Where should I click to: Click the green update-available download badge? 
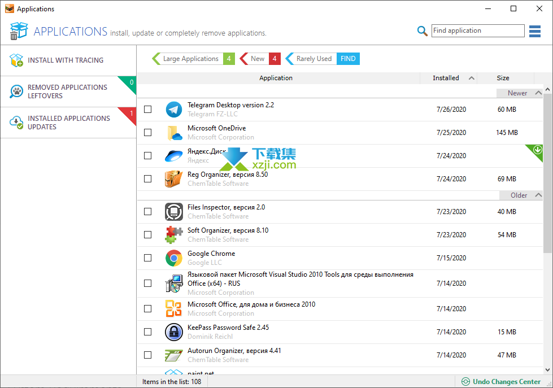(537, 150)
